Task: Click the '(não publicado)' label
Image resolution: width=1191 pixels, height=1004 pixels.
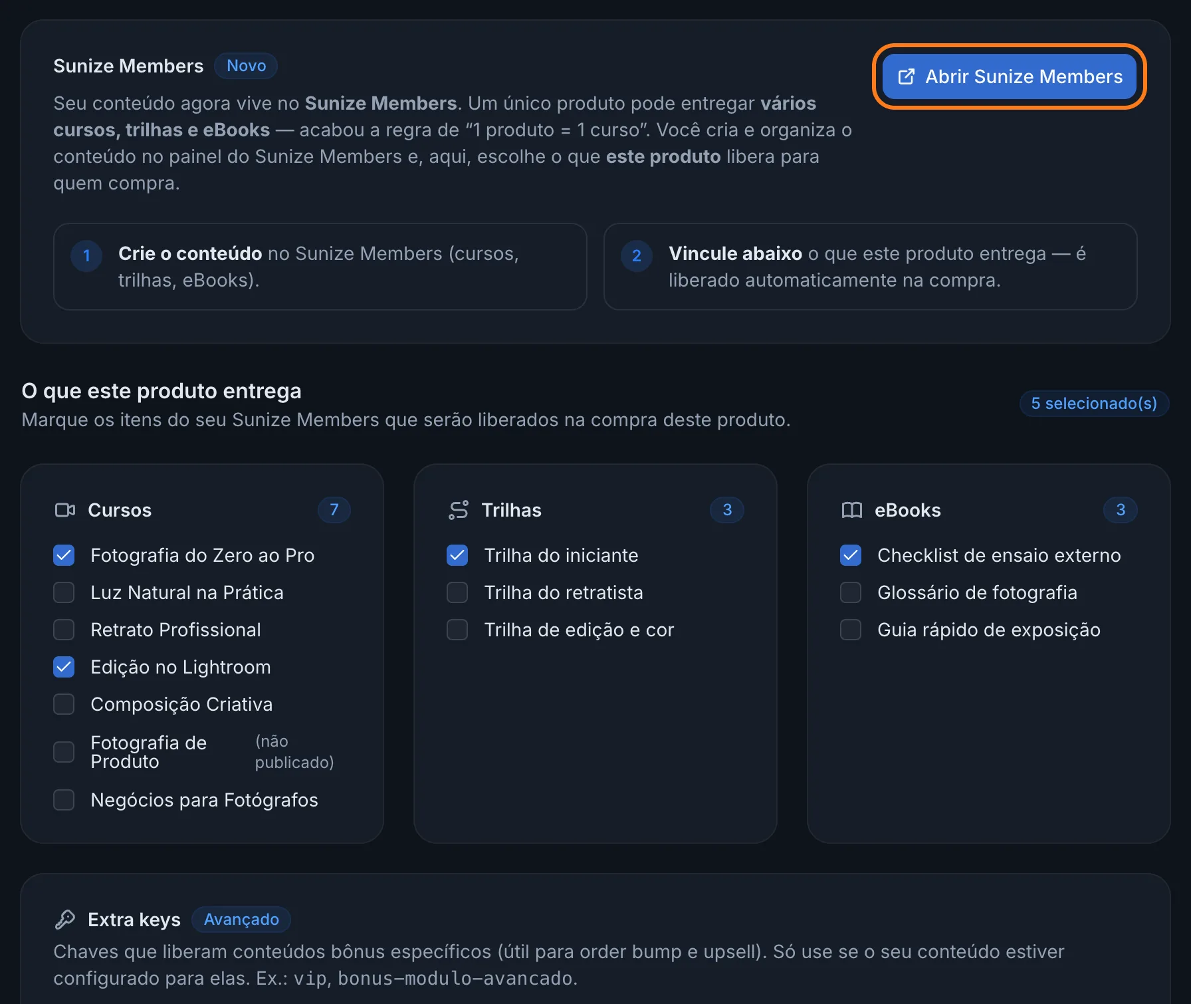Action: pyautogui.click(x=294, y=752)
